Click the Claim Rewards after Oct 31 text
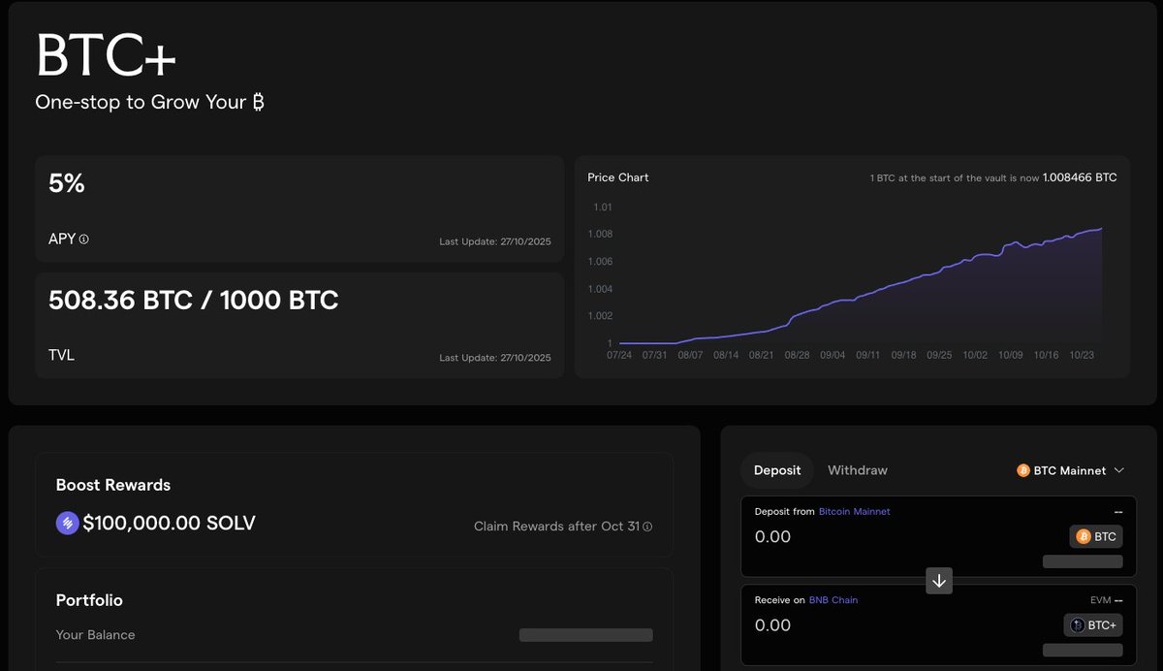The image size is (1163, 671). [x=556, y=527]
